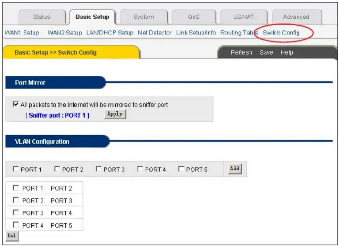Uncheck the mirror all packets checkbox
This screenshot has width=339, height=246.
[x=16, y=104]
